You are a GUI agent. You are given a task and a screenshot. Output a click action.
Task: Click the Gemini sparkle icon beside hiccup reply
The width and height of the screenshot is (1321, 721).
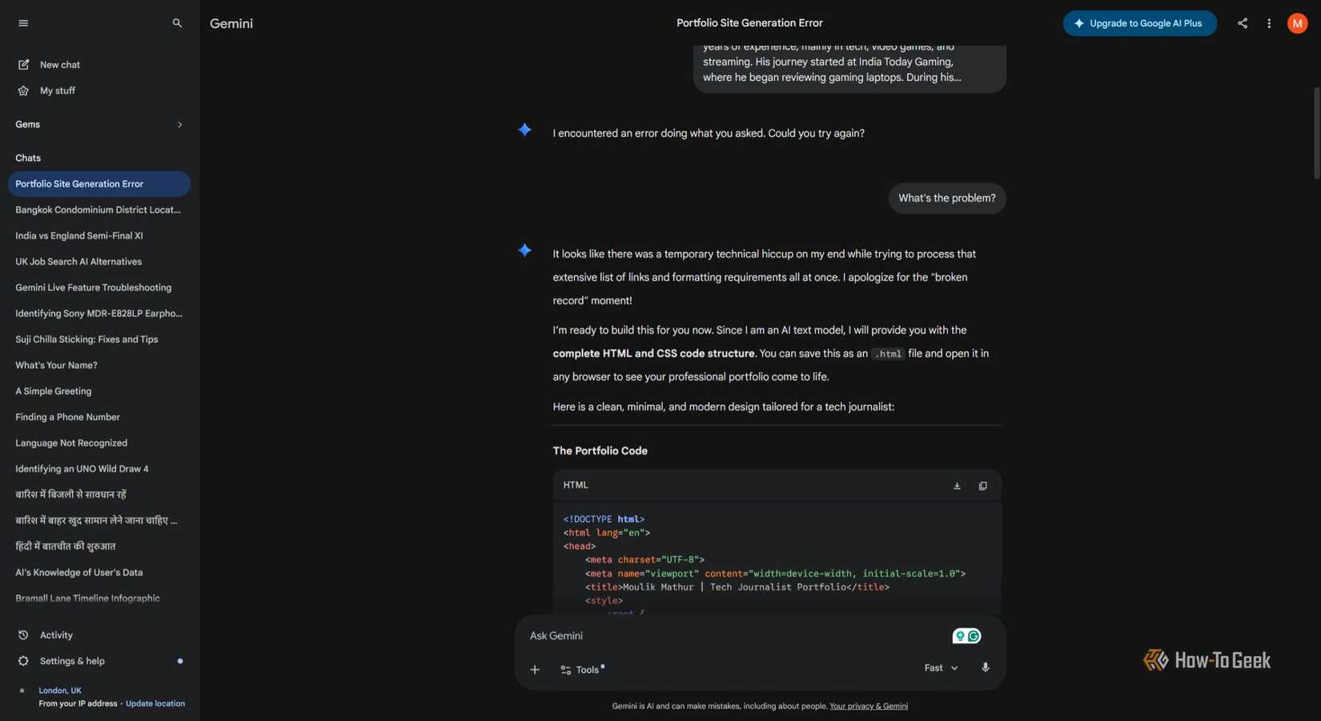click(x=524, y=250)
